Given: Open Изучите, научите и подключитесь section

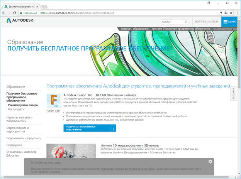Looking at the screenshot, I should coord(19,119).
